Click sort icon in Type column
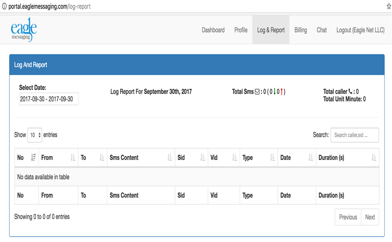Screen dimensions: 392x242 pos(272,158)
